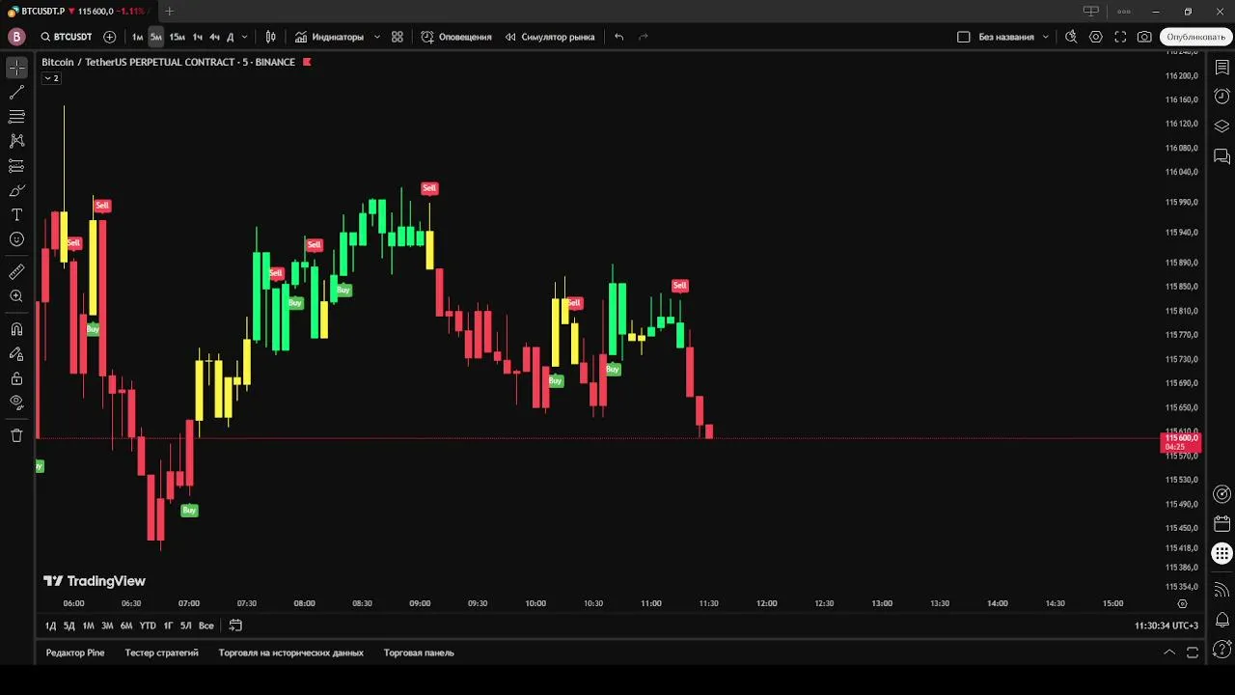This screenshot has width=1235, height=695.
Task: Click the user profile avatar B
Action: coord(16,37)
